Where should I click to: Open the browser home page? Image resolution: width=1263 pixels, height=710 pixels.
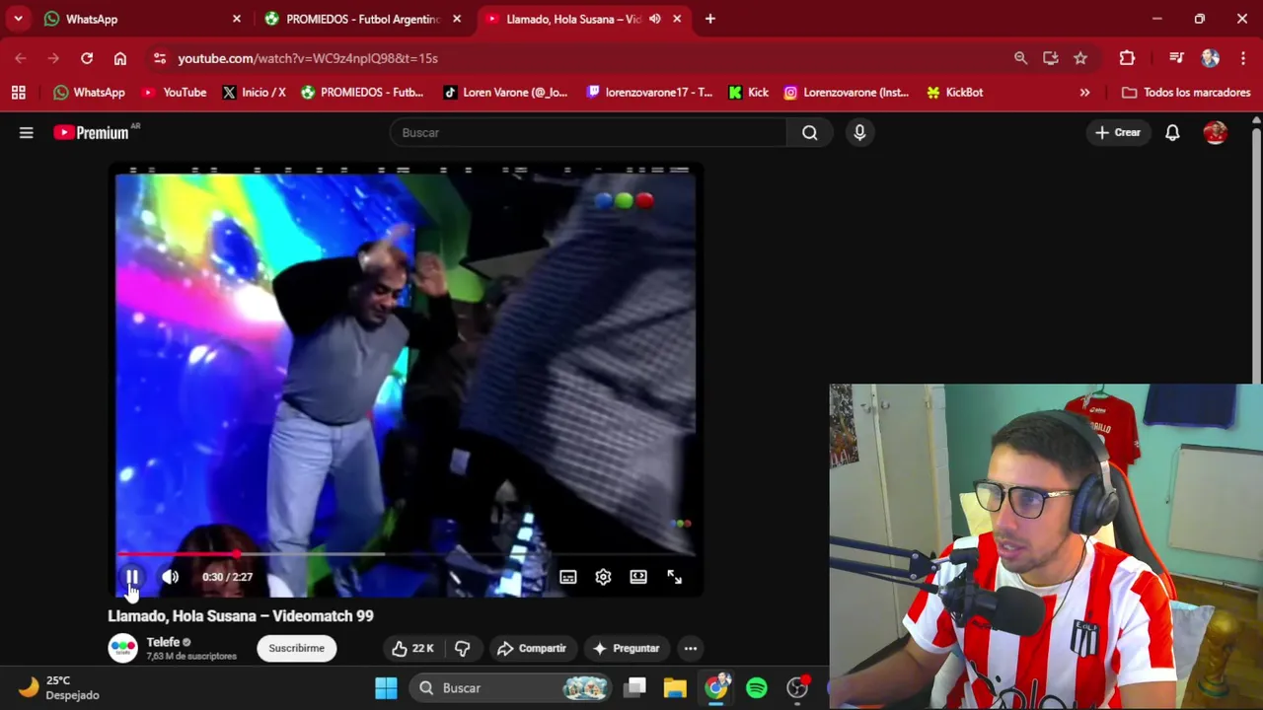click(x=120, y=58)
